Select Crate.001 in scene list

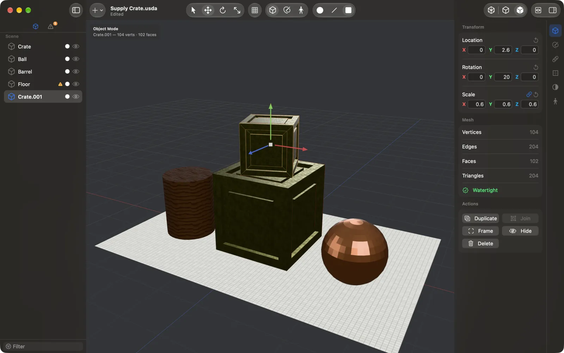tap(43, 97)
